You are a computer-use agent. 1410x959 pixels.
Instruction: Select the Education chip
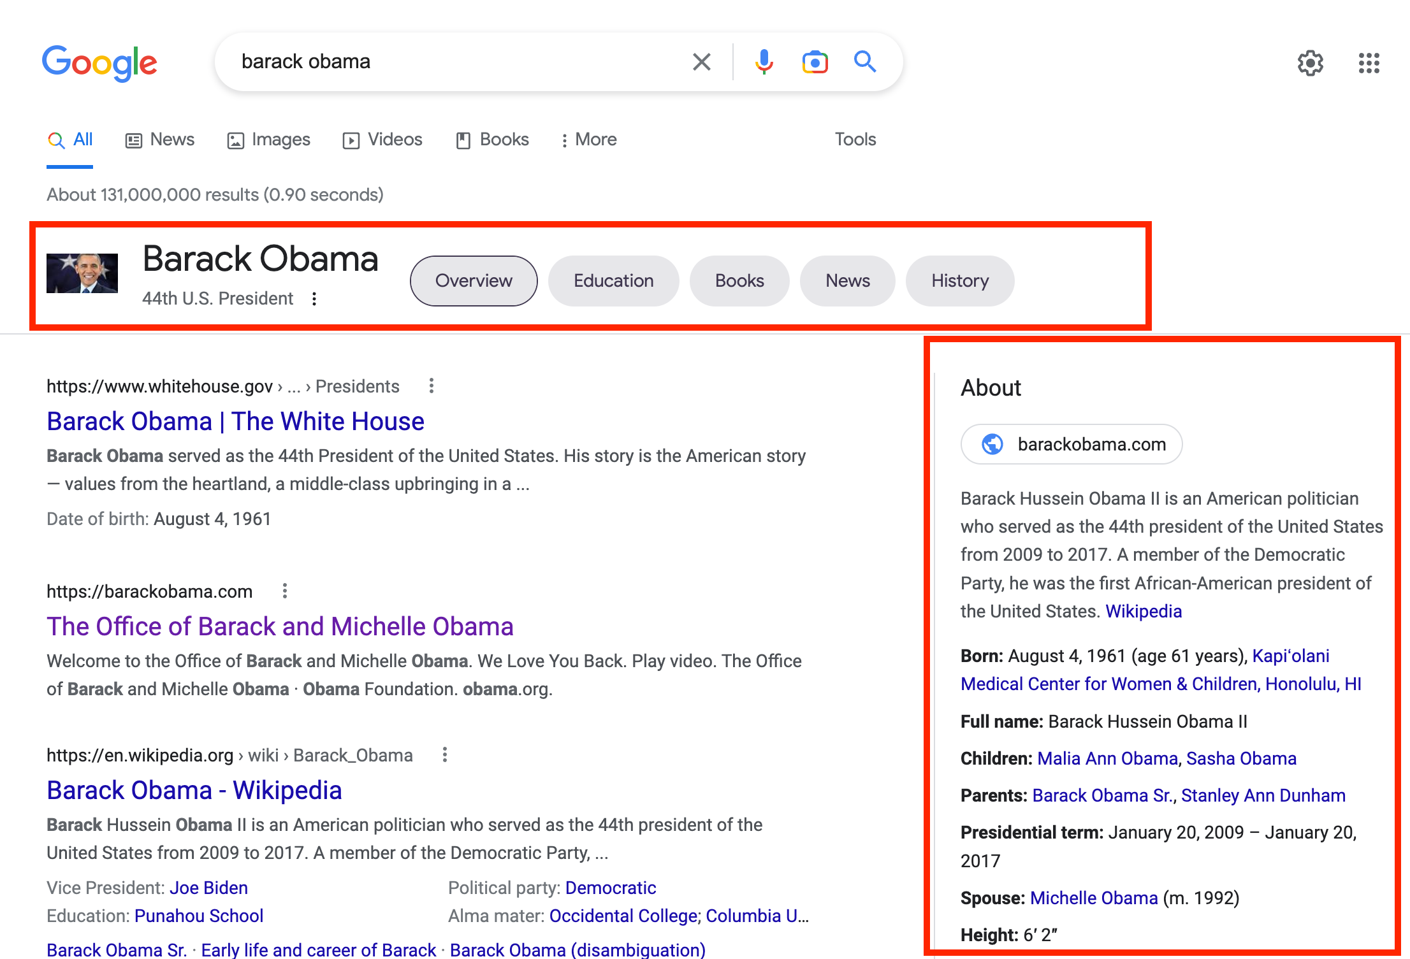pos(613,281)
